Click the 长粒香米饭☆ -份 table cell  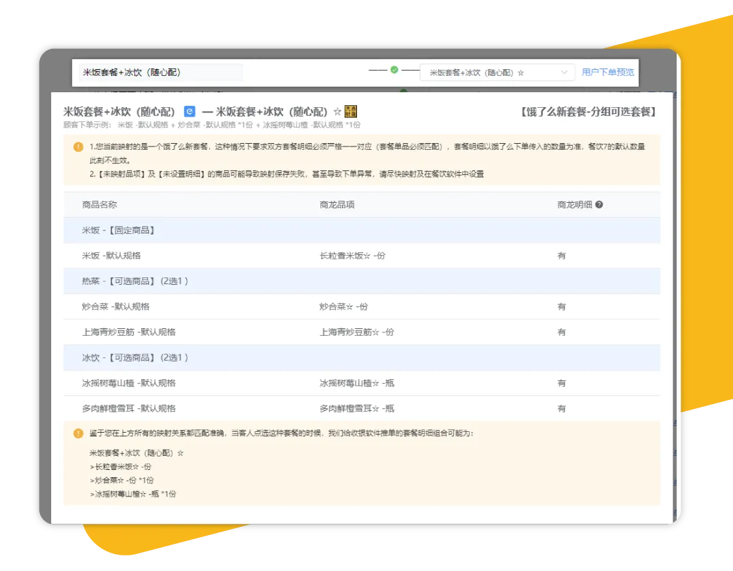point(352,256)
